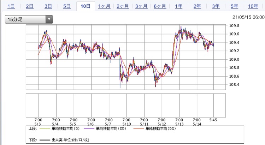Click the 5/4 date axis label
Viewport: 265px width, 145px height.
point(55,124)
